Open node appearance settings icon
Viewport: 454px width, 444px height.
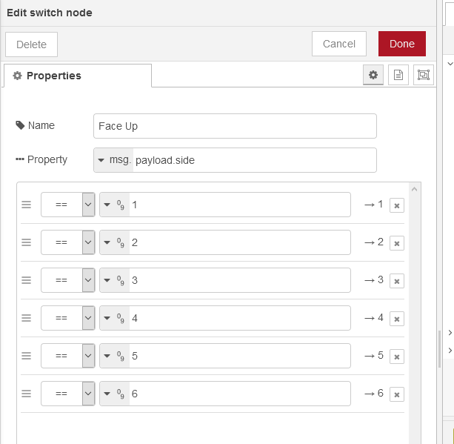pos(424,75)
